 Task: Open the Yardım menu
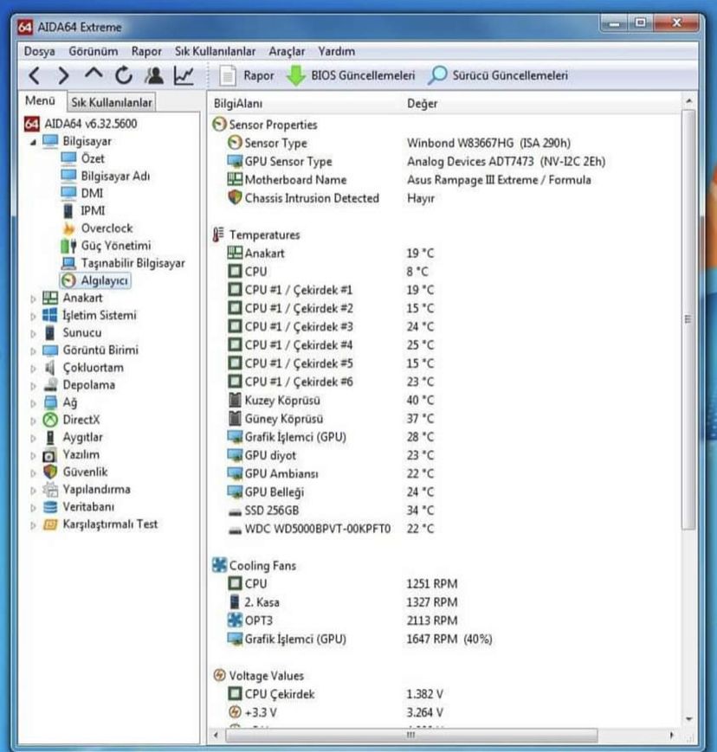pyautogui.click(x=337, y=51)
